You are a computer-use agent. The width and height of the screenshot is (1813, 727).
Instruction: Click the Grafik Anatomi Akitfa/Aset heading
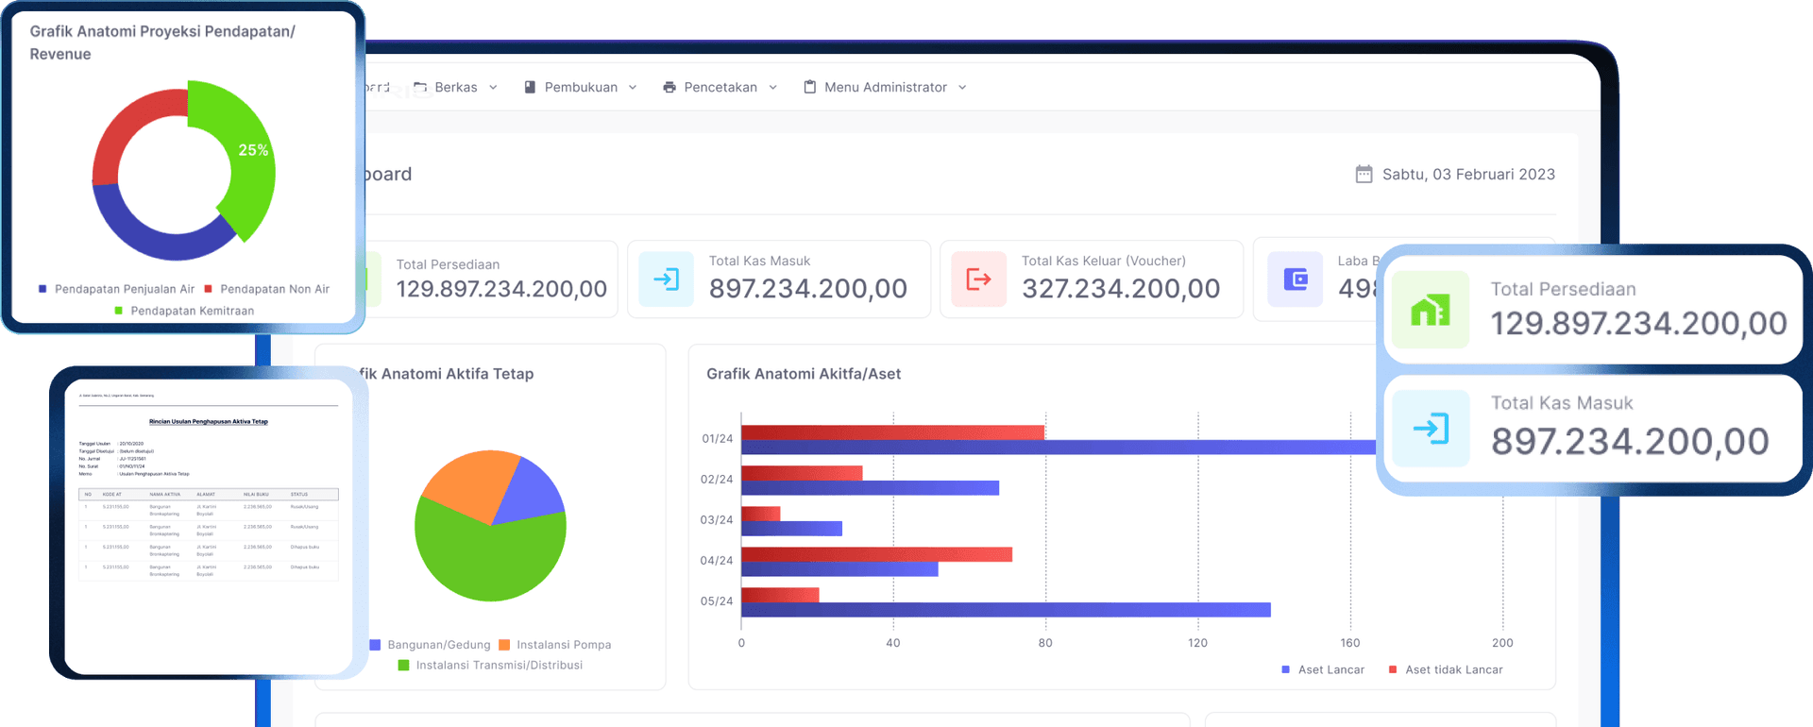click(804, 374)
